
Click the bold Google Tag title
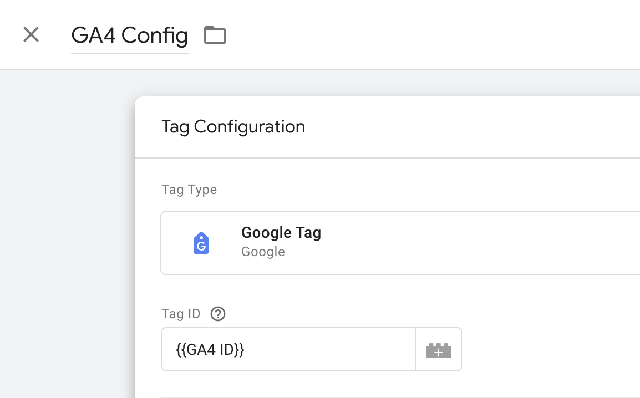[x=281, y=233]
